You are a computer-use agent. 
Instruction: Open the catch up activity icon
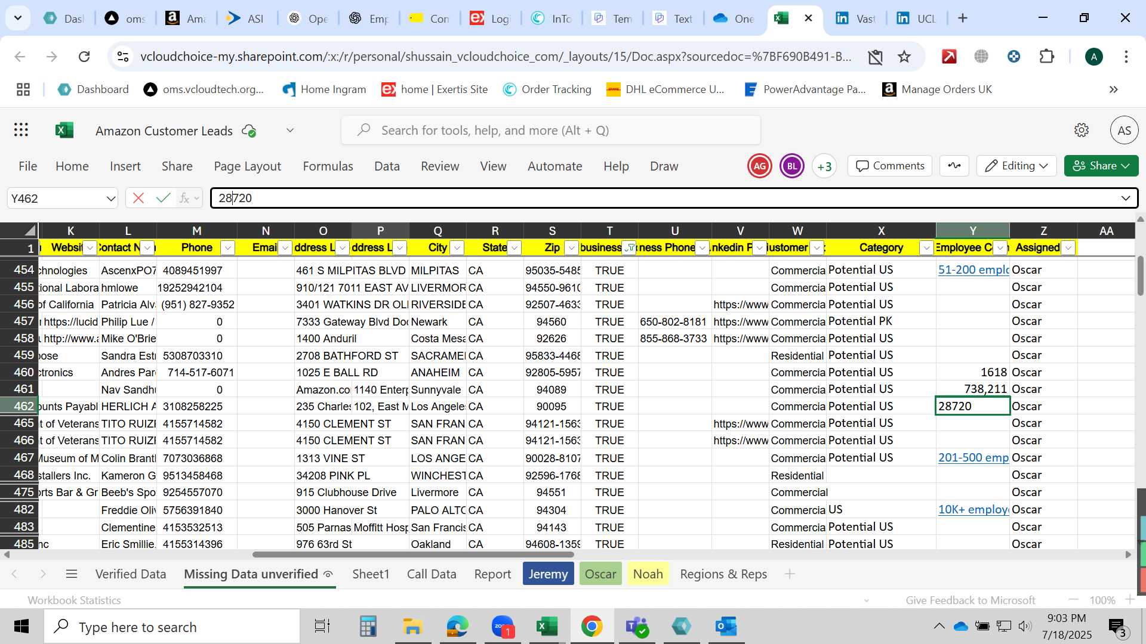[954, 166]
